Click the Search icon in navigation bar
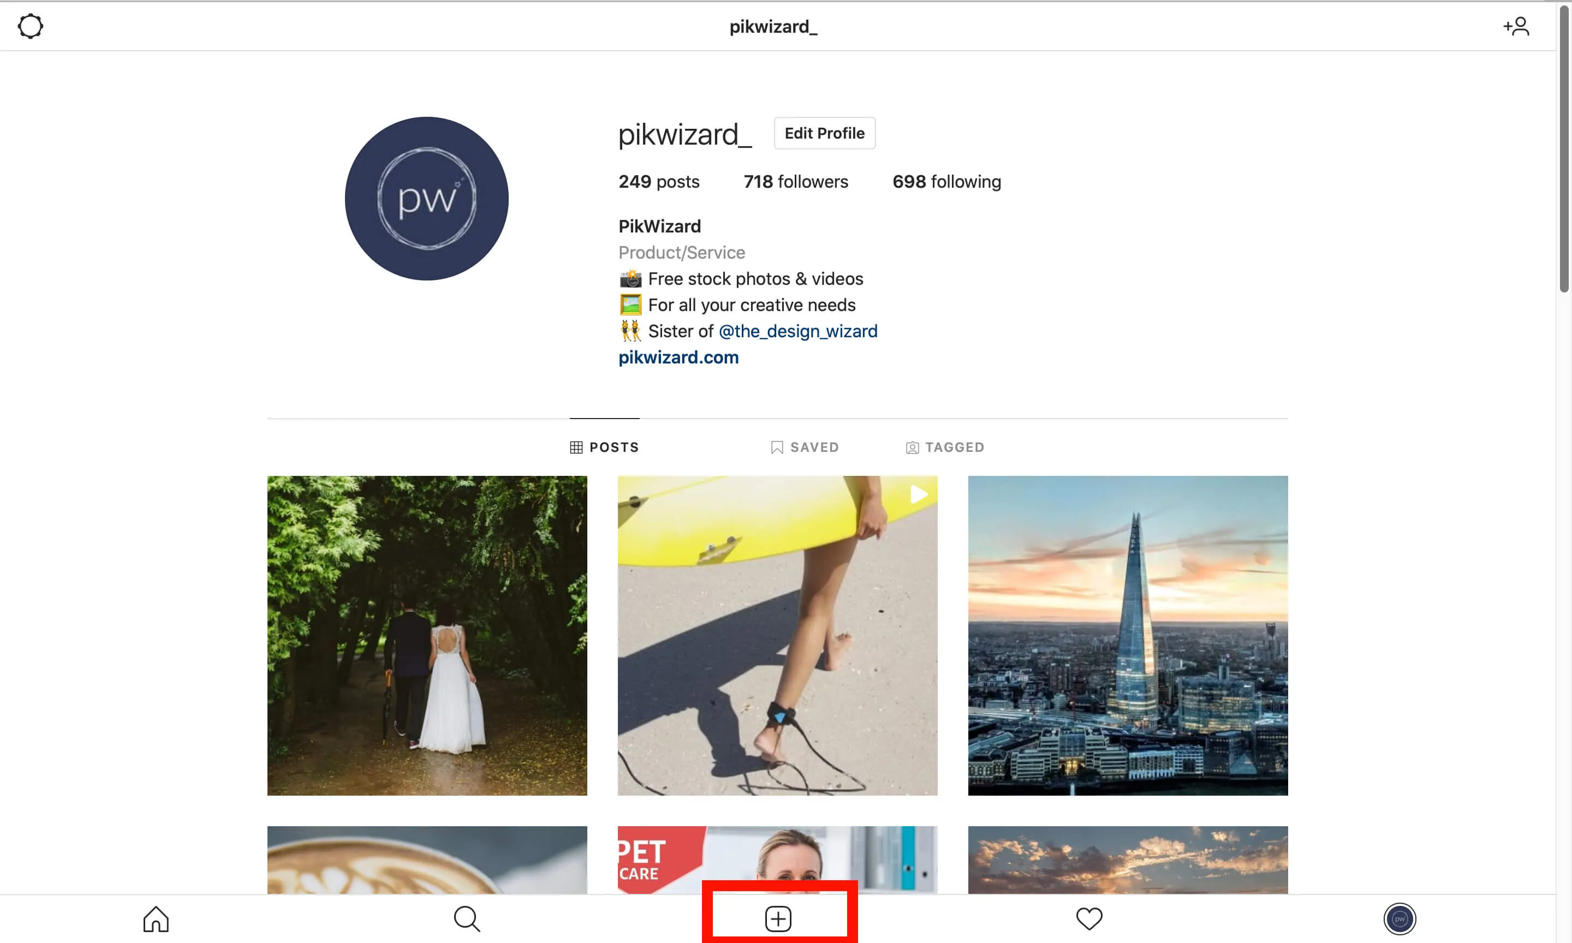Viewport: 1572px width, 943px height. point(466,920)
